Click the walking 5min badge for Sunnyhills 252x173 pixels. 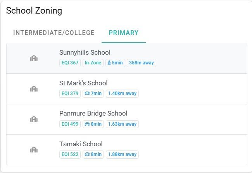pos(115,63)
